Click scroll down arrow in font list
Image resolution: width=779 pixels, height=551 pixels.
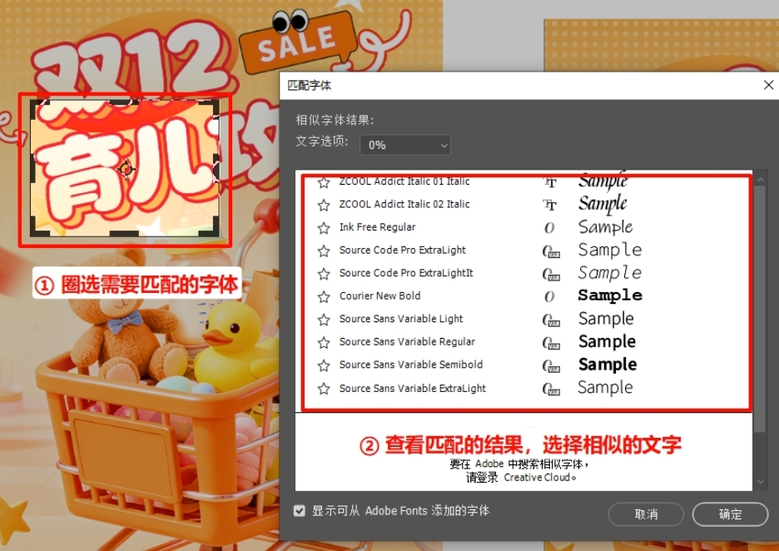[760, 482]
